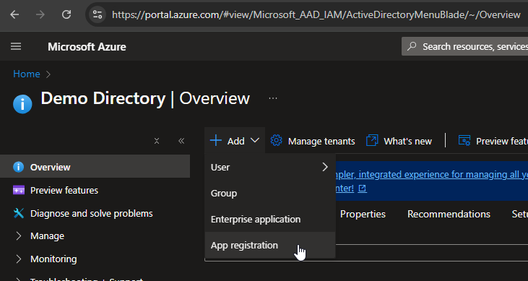Choose User in the Add menu
This screenshot has width=528, height=281.
click(270, 167)
